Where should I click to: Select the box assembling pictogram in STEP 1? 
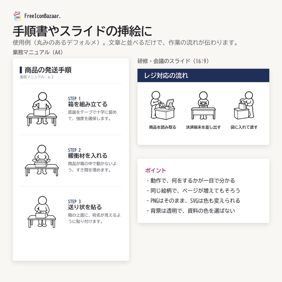42,109
